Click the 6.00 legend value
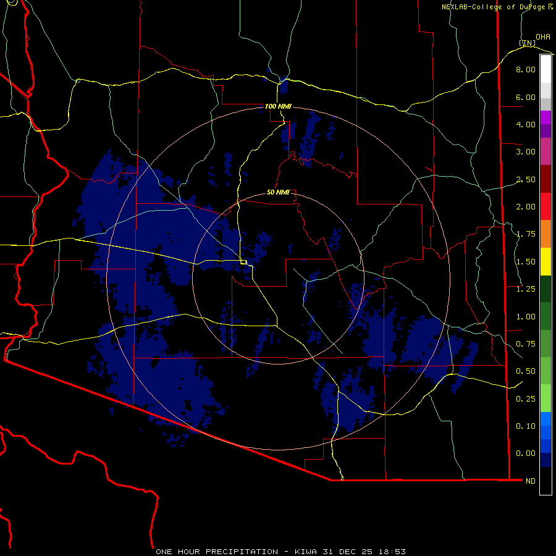Screen dimensions: 556x556 coord(526,97)
